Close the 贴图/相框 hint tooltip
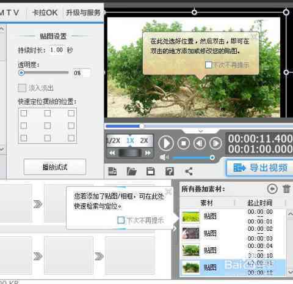Screen dimensions: 293x284 [x=168, y=191]
